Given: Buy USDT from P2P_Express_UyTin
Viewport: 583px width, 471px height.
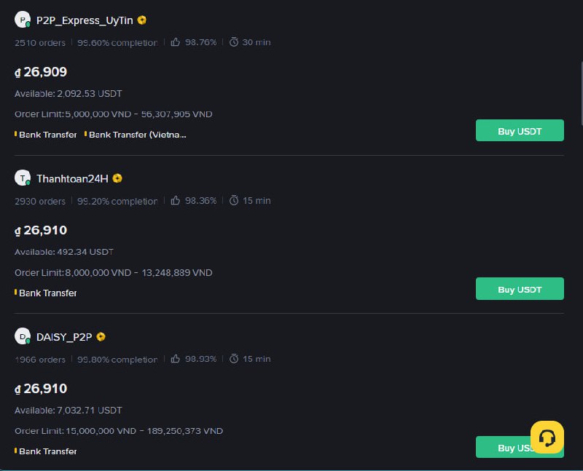Looking at the screenshot, I should 520,131.
